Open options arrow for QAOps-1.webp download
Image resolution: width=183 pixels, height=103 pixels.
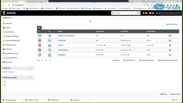[44, 100]
